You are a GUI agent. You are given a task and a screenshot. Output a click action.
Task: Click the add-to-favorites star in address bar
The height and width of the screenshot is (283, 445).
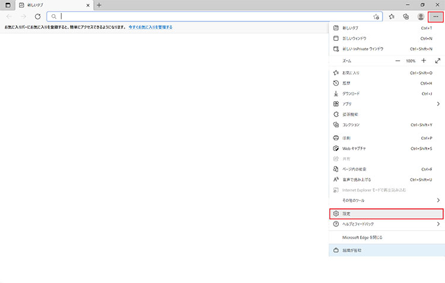(x=376, y=17)
